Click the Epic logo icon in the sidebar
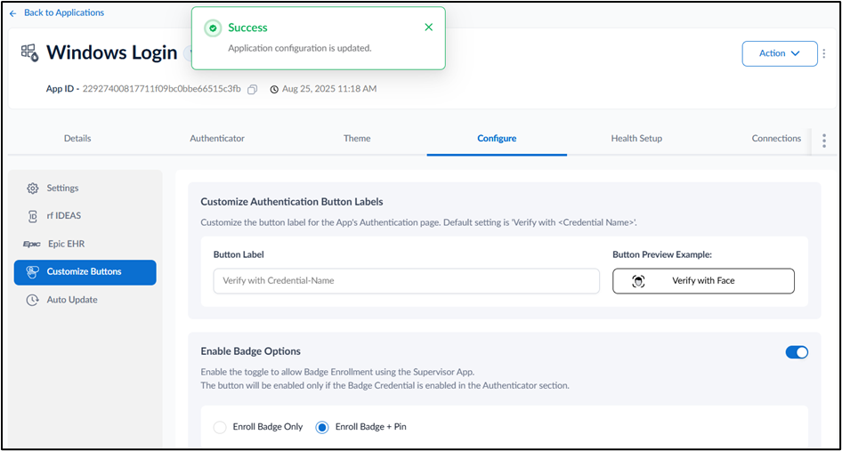Screen dimensions: 842x451 [x=32, y=244]
